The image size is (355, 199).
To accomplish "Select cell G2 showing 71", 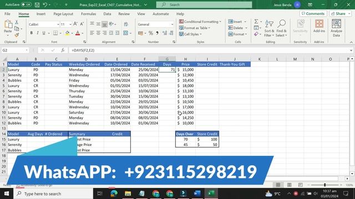I will pyautogui.click(x=167, y=70).
